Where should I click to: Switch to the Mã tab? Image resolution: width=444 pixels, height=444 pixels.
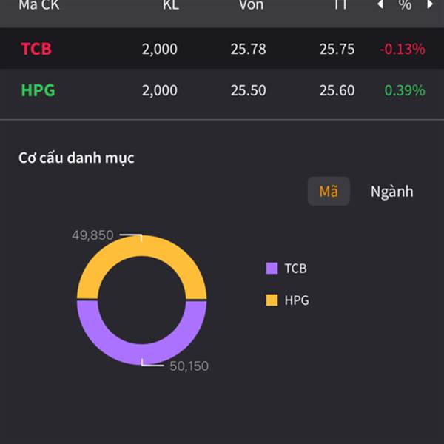329,192
